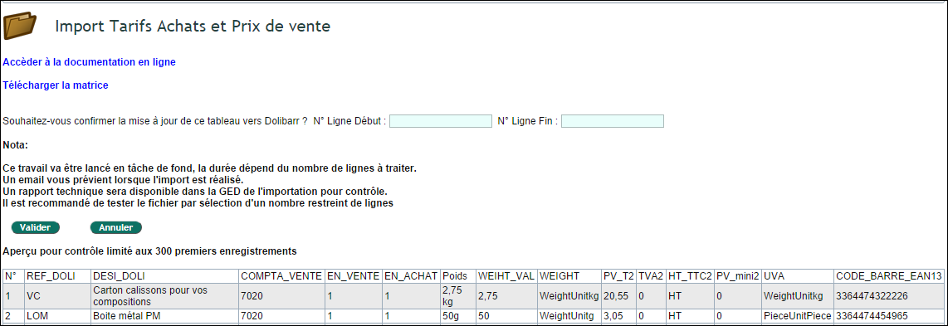948x326 pixels.
Task: Focus the N° Ligne Fin field
Action: pos(613,121)
